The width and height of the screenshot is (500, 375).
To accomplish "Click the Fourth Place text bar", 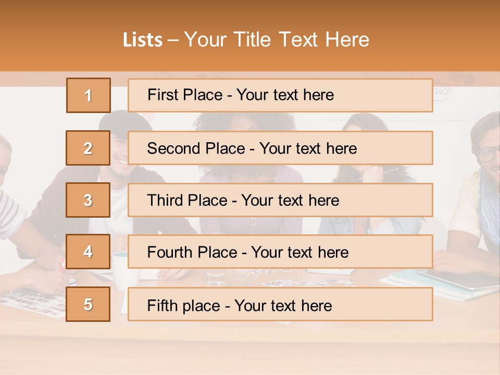I will (280, 252).
